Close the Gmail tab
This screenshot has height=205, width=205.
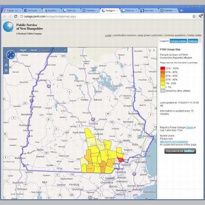[20, 10]
